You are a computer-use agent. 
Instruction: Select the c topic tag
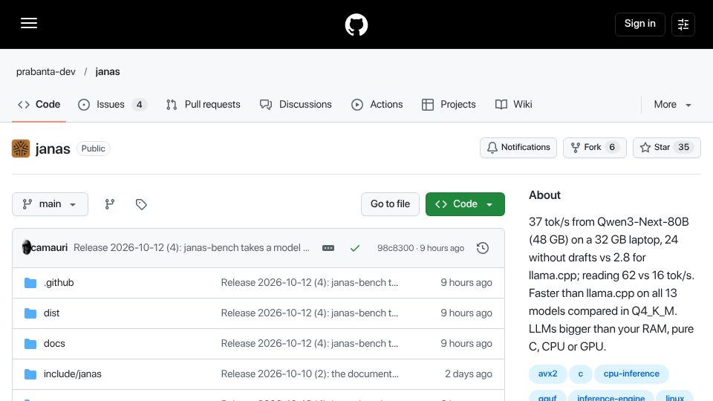click(x=581, y=374)
